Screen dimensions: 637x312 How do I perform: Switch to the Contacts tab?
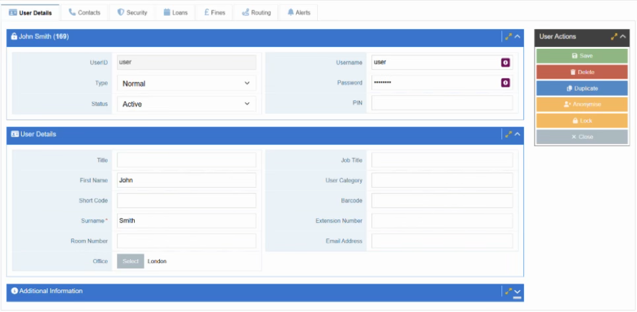pos(85,13)
